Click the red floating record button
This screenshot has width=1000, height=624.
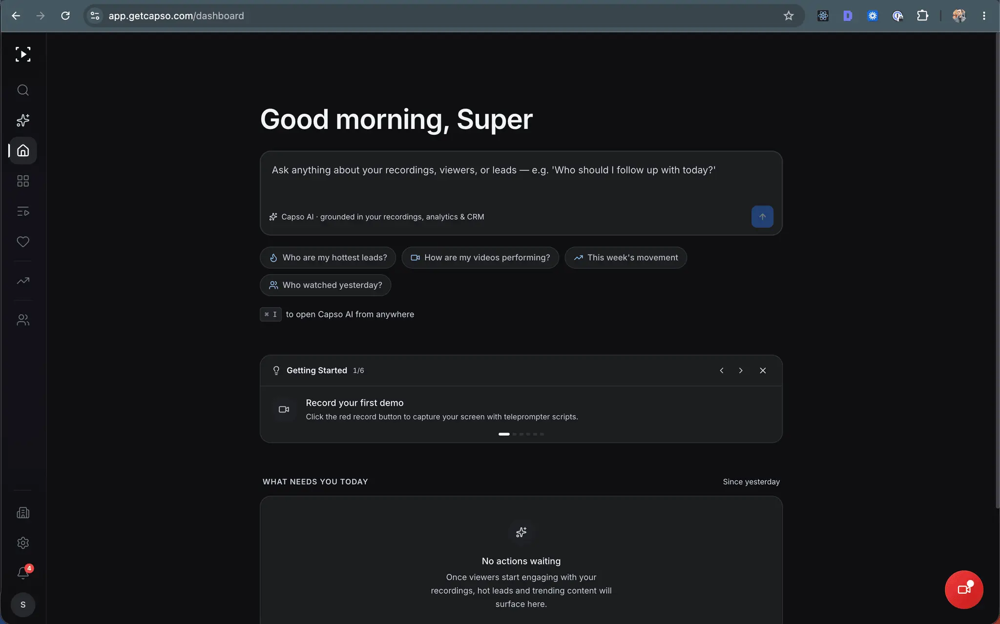pyautogui.click(x=964, y=589)
